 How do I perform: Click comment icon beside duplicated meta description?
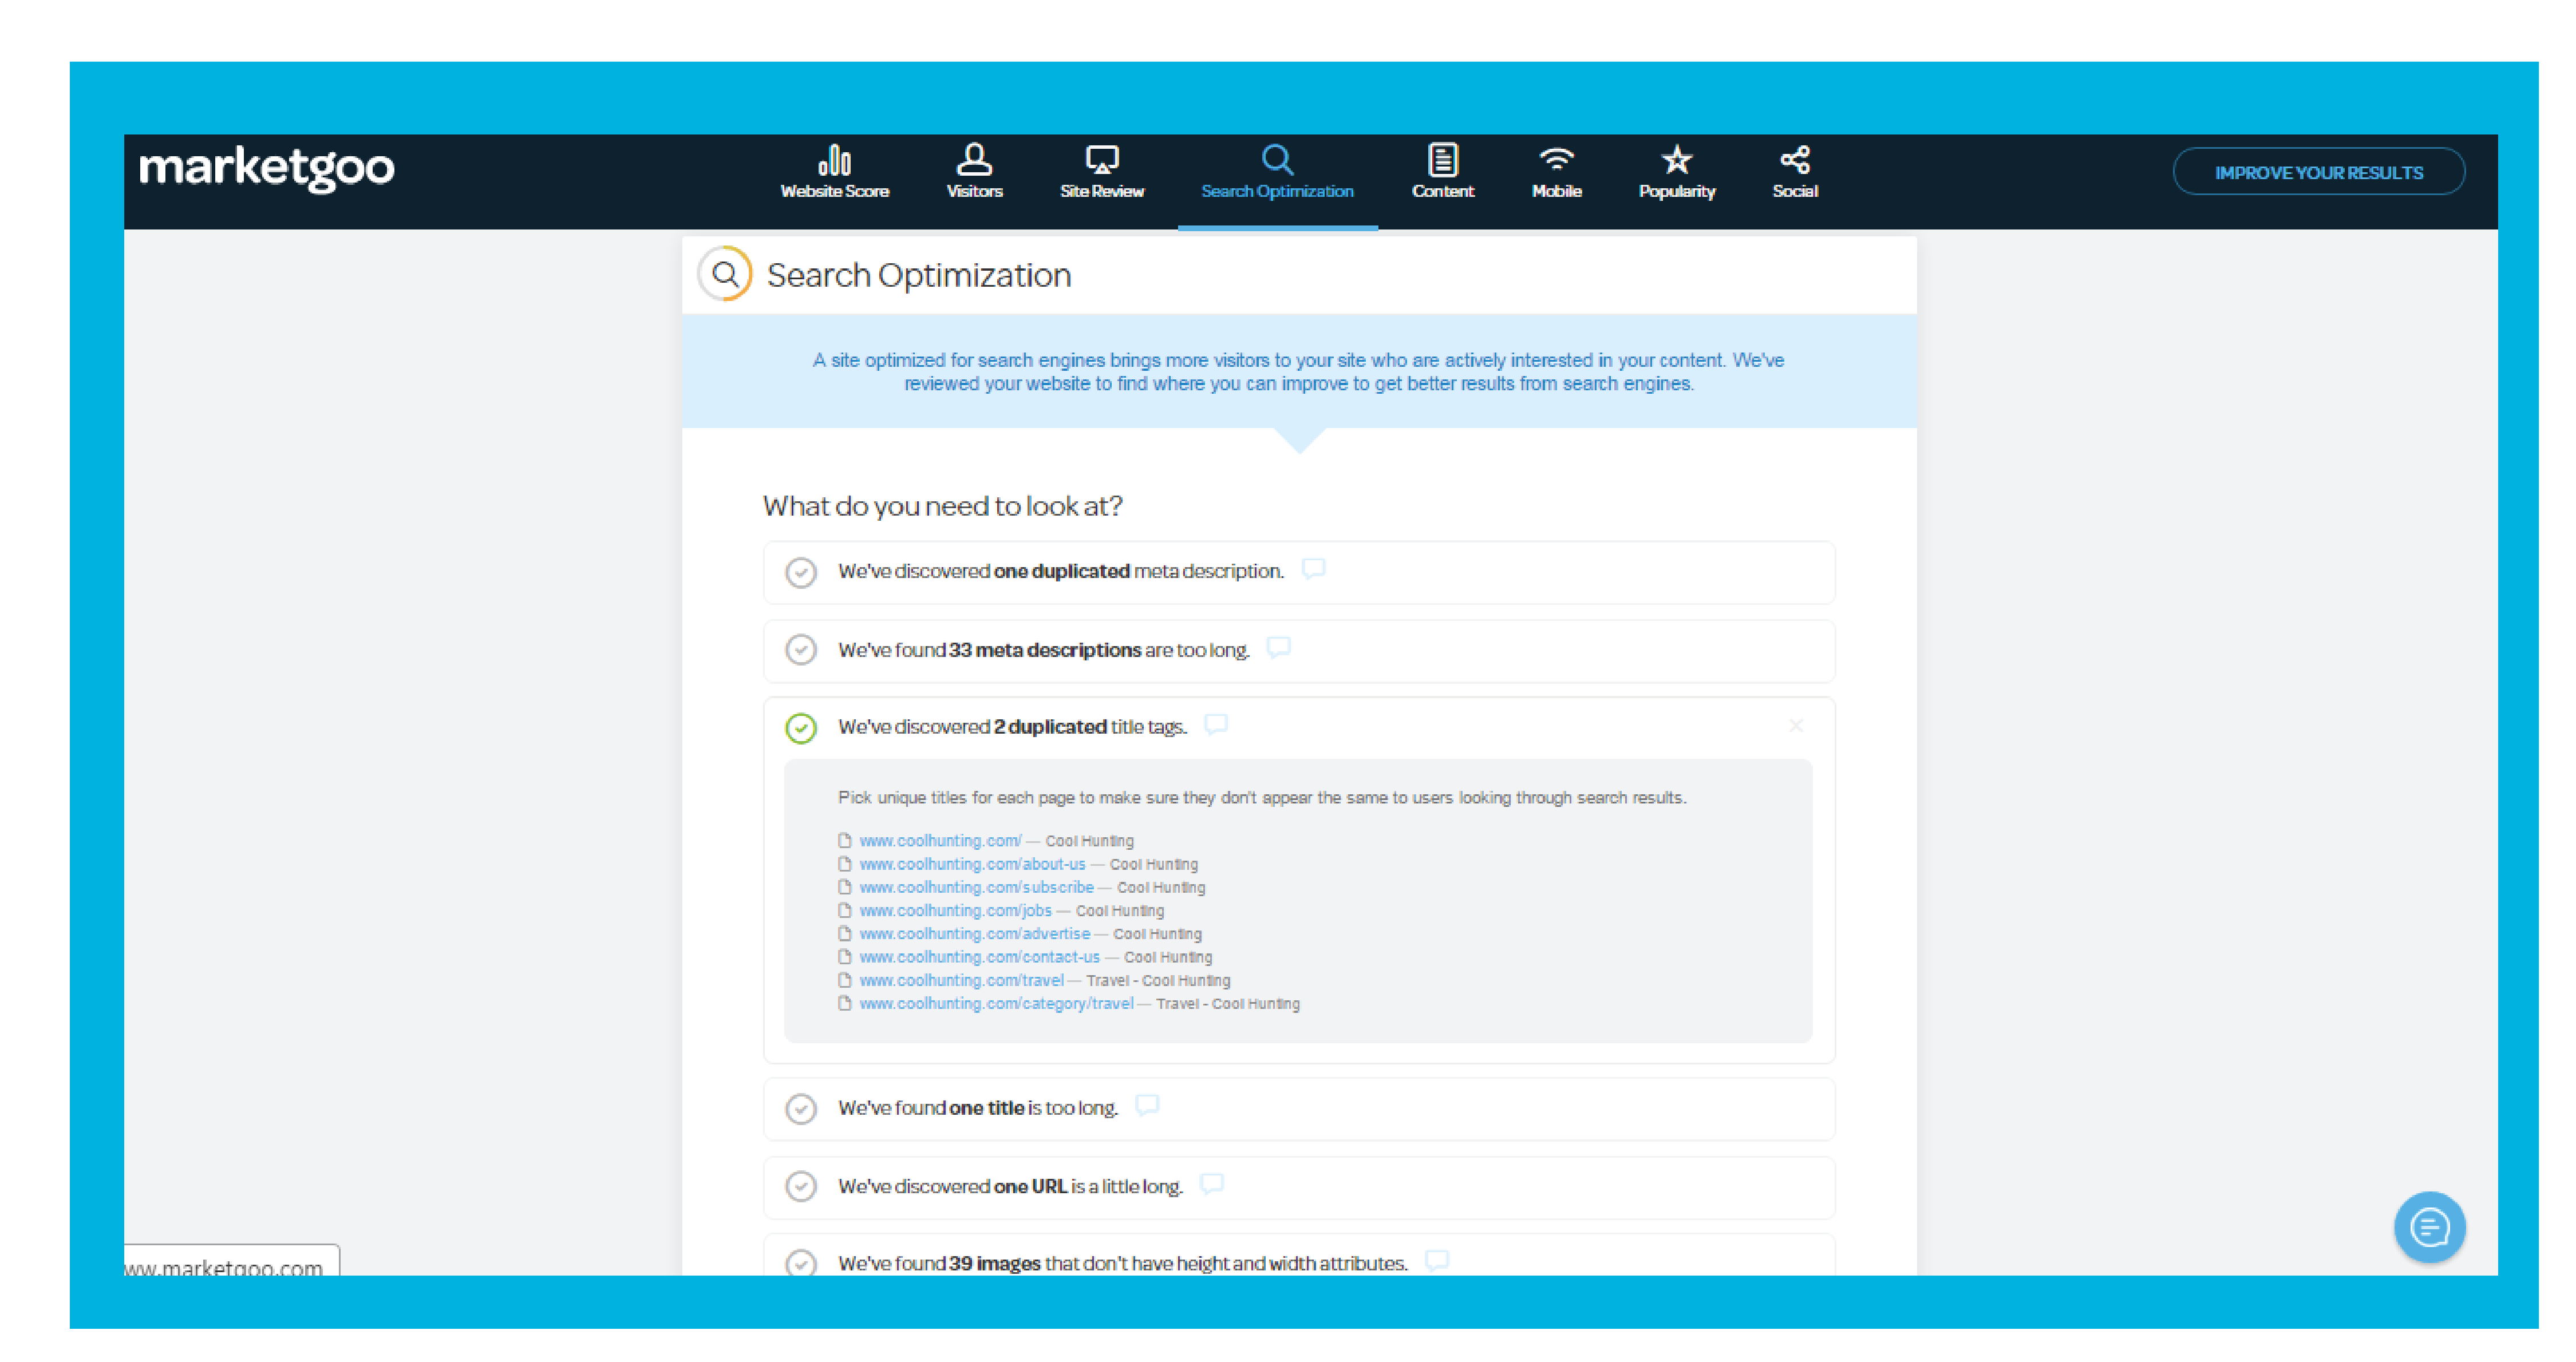[x=1313, y=569]
